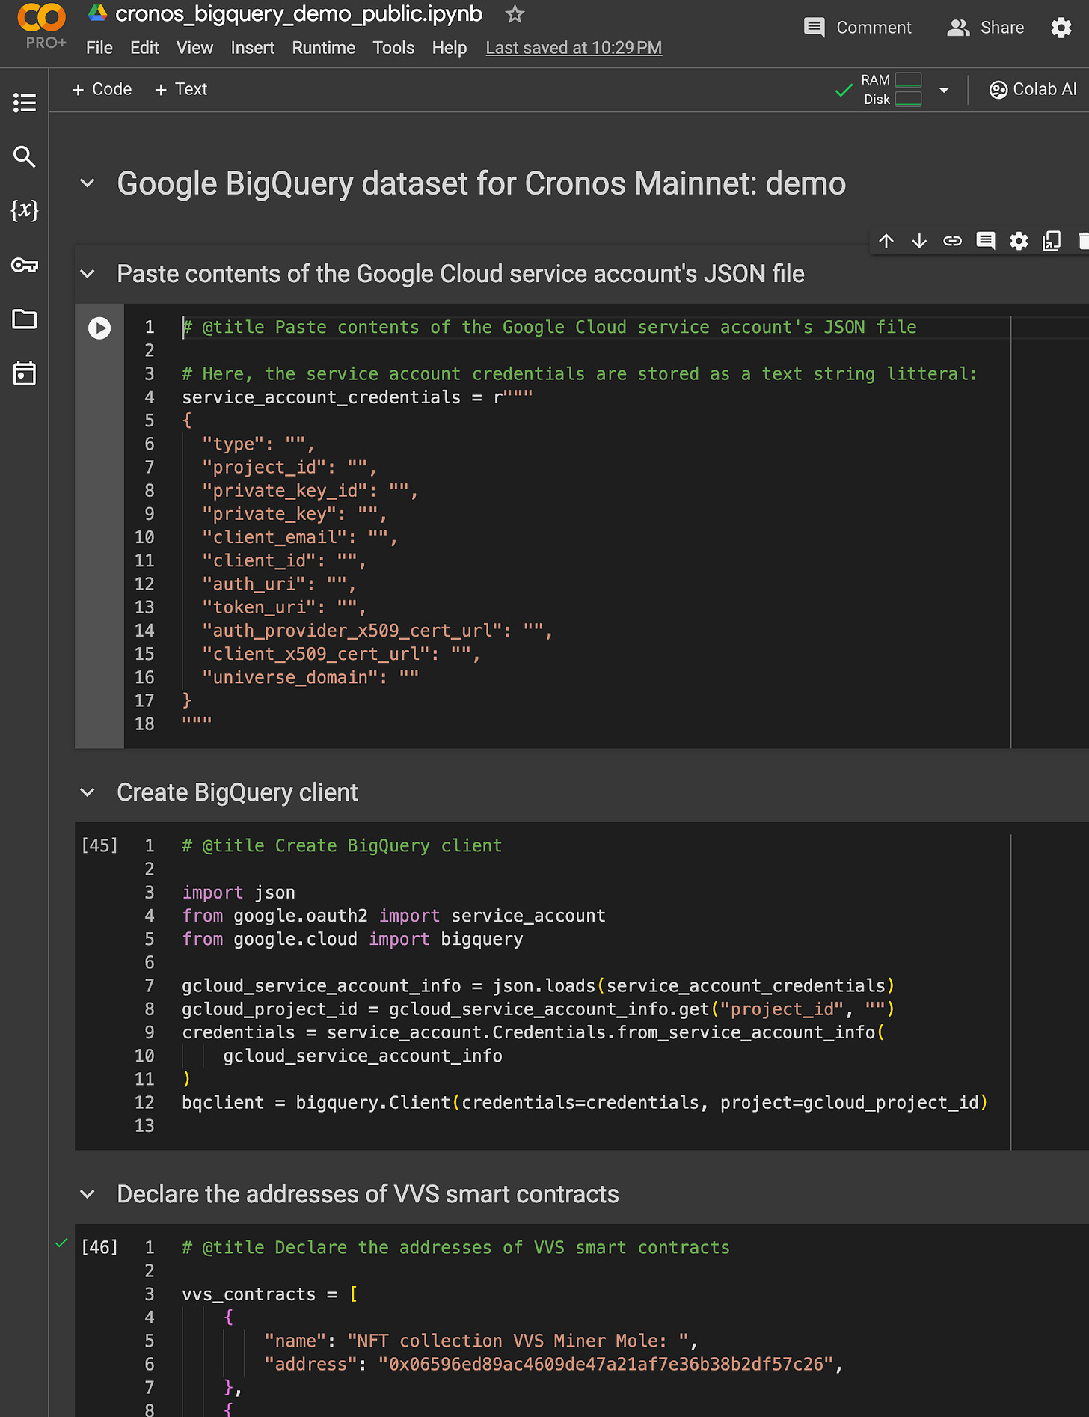Collapse the Google BigQuery dataset demo section
1089x1417 pixels.
tap(88, 183)
